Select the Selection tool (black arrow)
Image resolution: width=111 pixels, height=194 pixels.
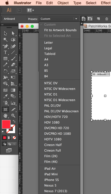point(5,33)
